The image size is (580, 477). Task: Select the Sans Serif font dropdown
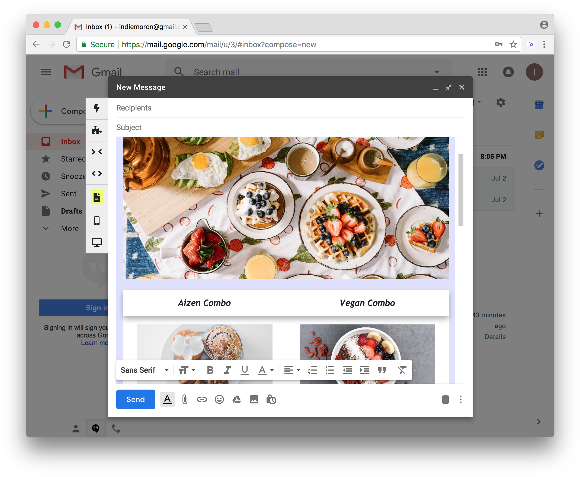pos(143,369)
